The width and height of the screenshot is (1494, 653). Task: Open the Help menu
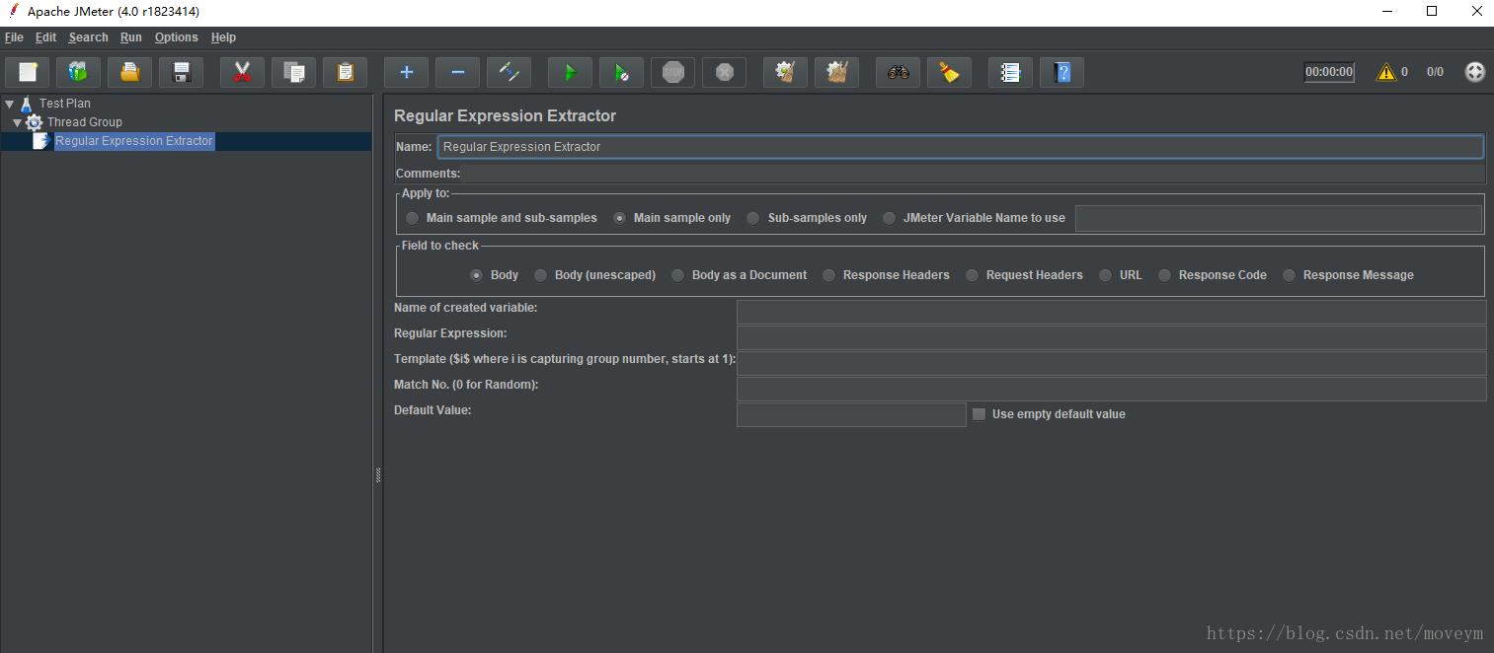[x=223, y=37]
